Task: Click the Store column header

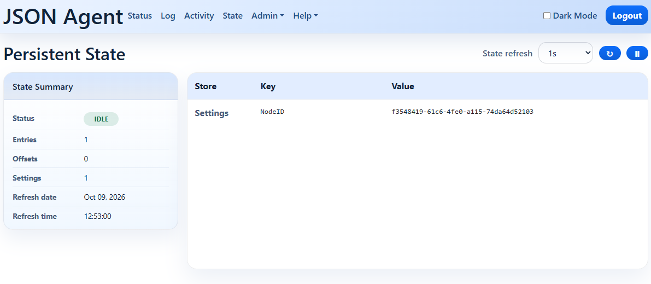Action: pos(206,86)
